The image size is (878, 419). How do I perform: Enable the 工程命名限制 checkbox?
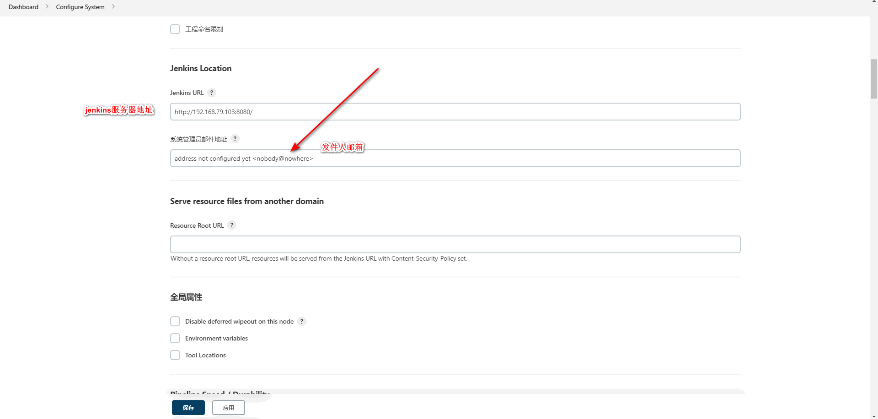[x=175, y=29]
